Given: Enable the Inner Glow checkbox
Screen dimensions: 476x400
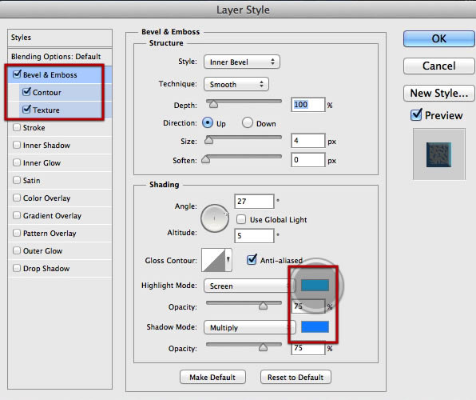Looking at the screenshot, I should pos(17,162).
